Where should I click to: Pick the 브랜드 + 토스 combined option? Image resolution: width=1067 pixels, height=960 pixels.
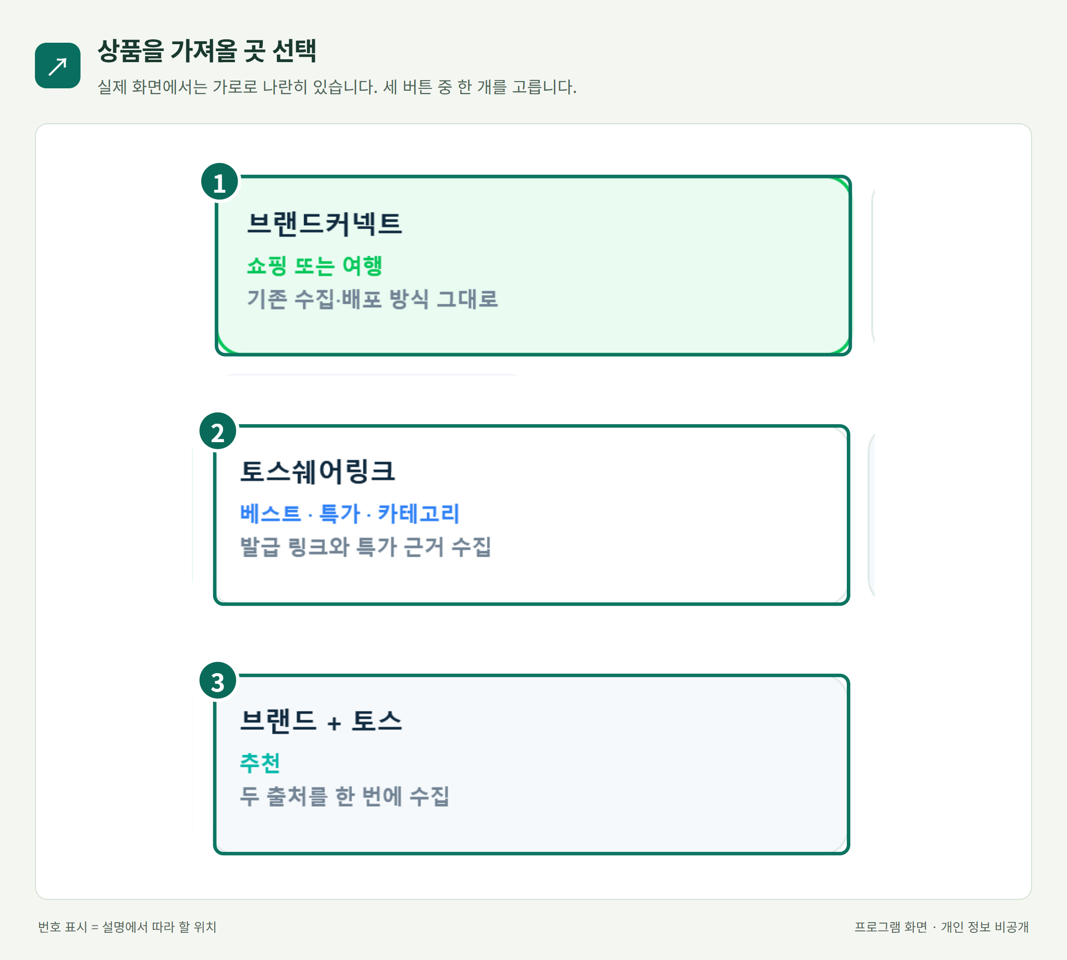pyautogui.click(x=532, y=764)
